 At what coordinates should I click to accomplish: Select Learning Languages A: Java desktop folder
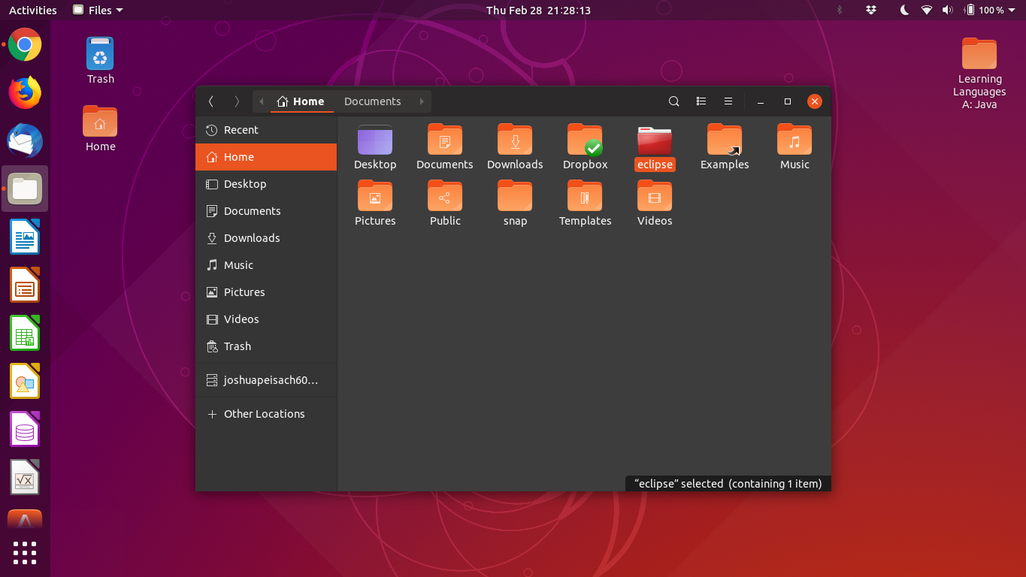tap(979, 73)
